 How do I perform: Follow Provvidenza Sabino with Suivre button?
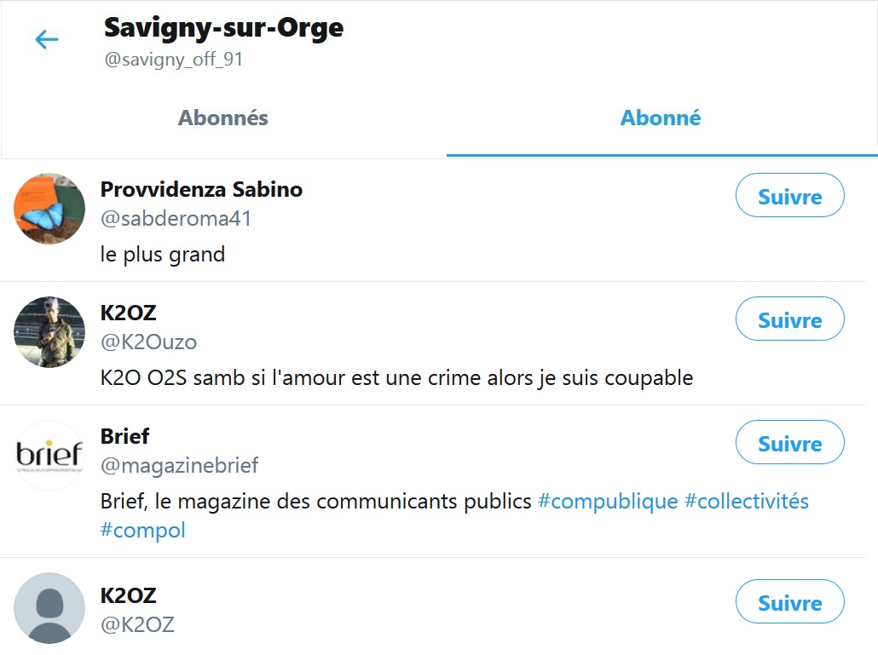point(789,197)
